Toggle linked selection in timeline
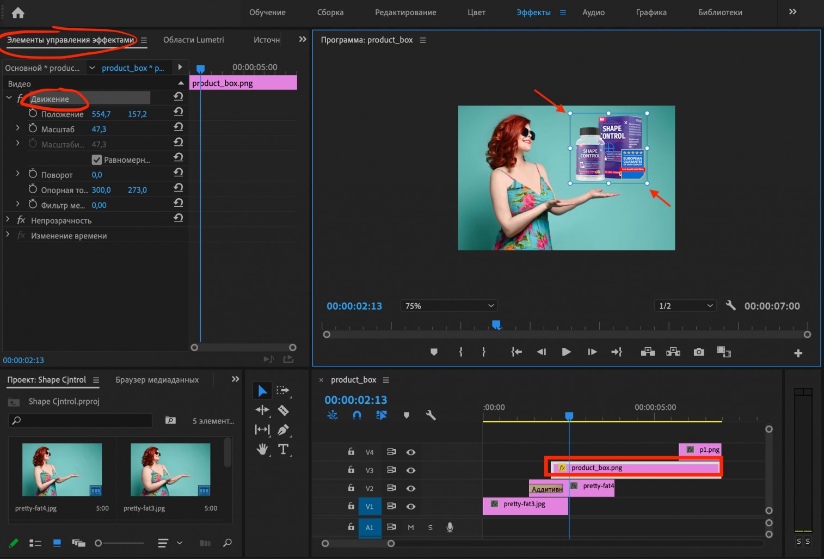 [382, 415]
